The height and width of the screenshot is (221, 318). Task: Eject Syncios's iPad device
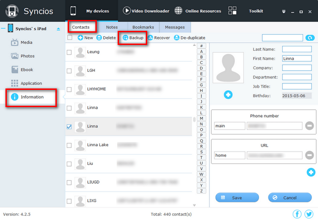58,29
